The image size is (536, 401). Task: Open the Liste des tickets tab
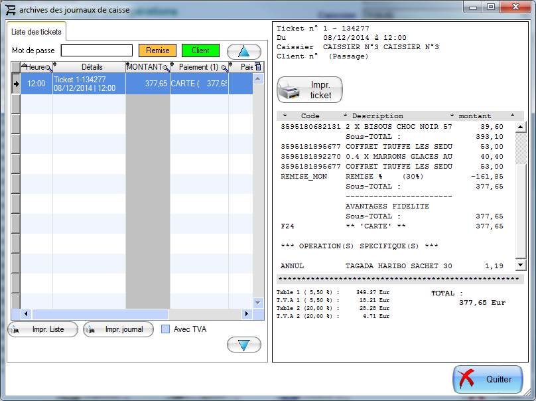pyautogui.click(x=36, y=32)
